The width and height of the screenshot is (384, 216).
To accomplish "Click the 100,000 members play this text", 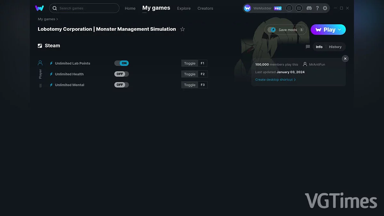I will click(x=277, y=64).
